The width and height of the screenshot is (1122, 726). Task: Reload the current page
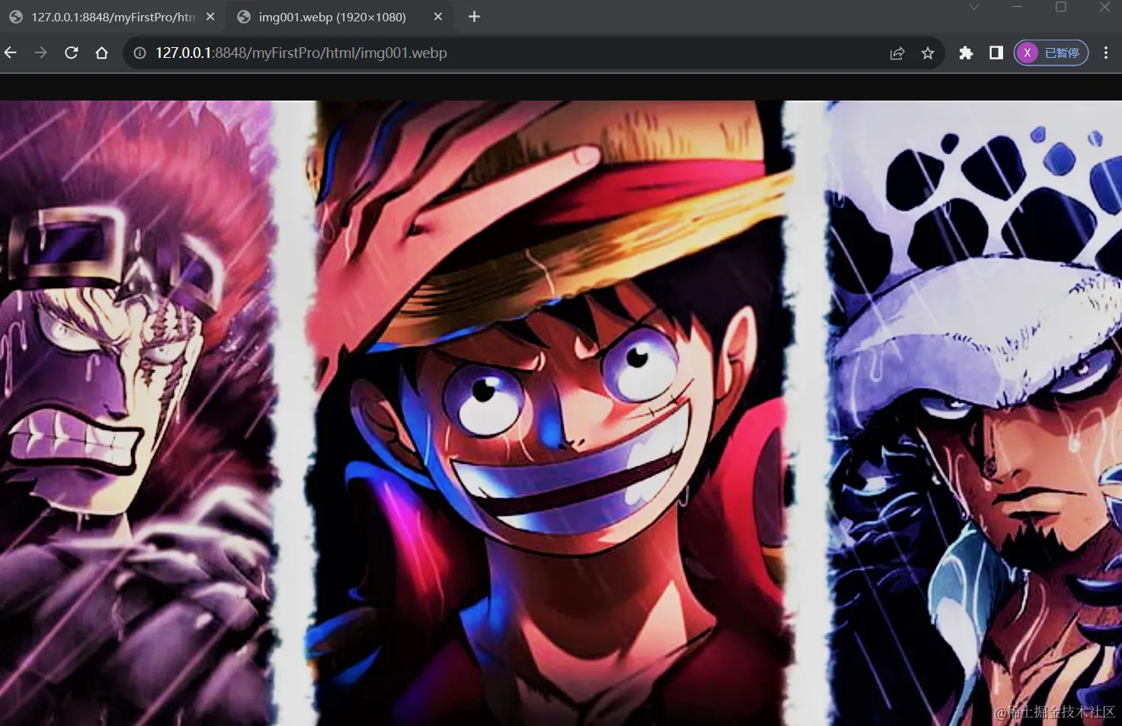[x=72, y=53]
